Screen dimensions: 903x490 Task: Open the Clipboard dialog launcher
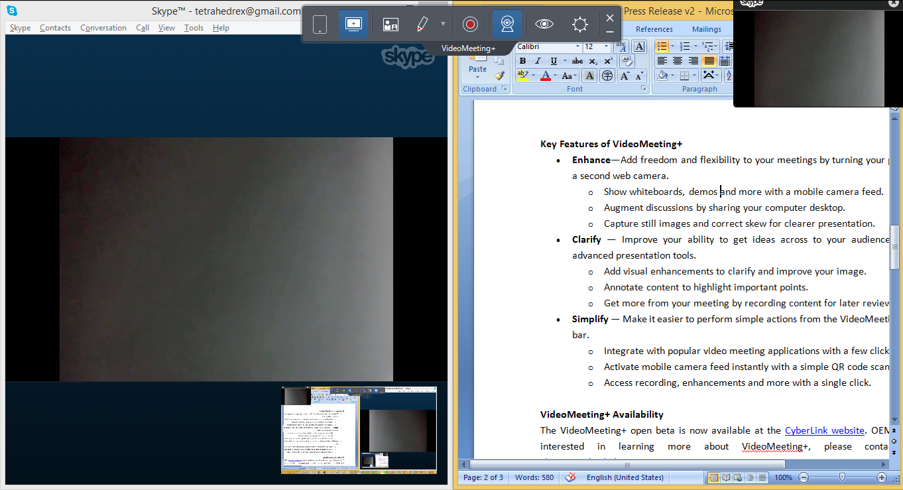[x=505, y=89]
